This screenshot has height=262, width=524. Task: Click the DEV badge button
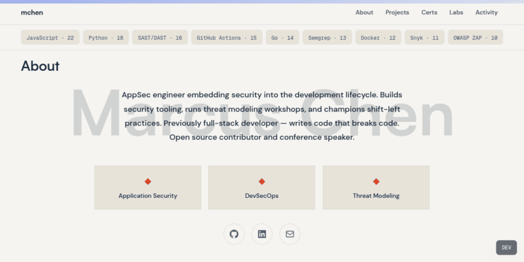[x=506, y=248]
